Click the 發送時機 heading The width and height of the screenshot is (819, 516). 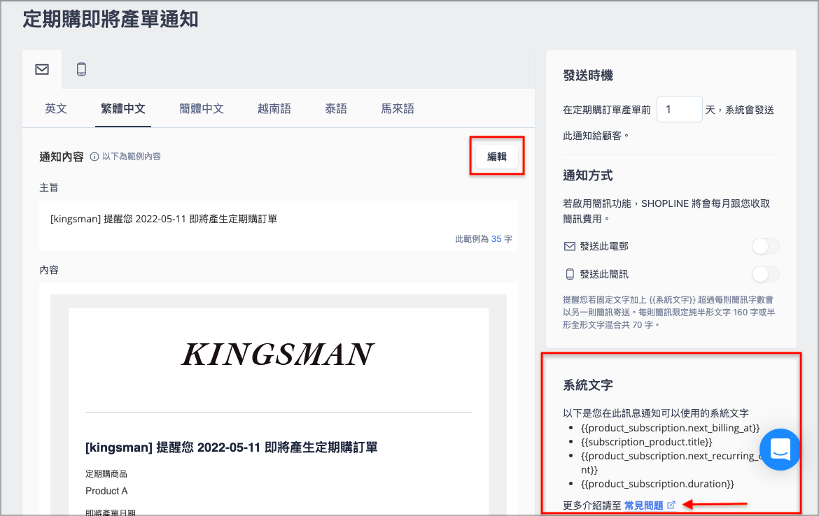pyautogui.click(x=588, y=76)
